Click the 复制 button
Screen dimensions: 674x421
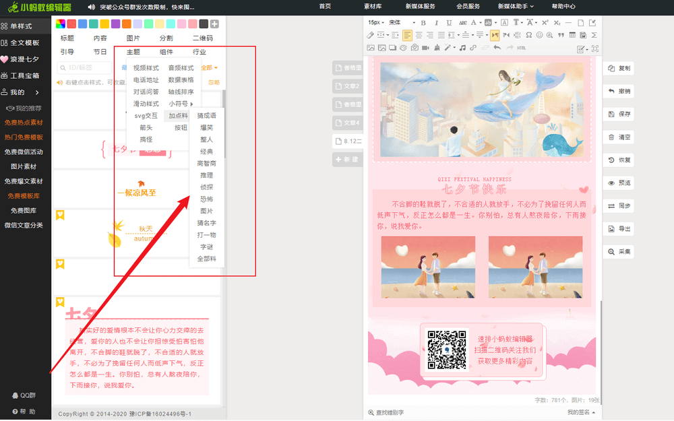point(619,68)
